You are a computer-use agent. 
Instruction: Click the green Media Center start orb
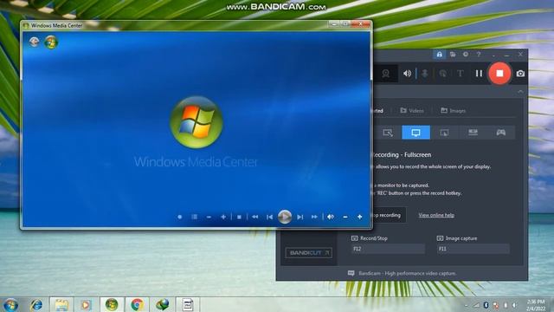pos(51,42)
